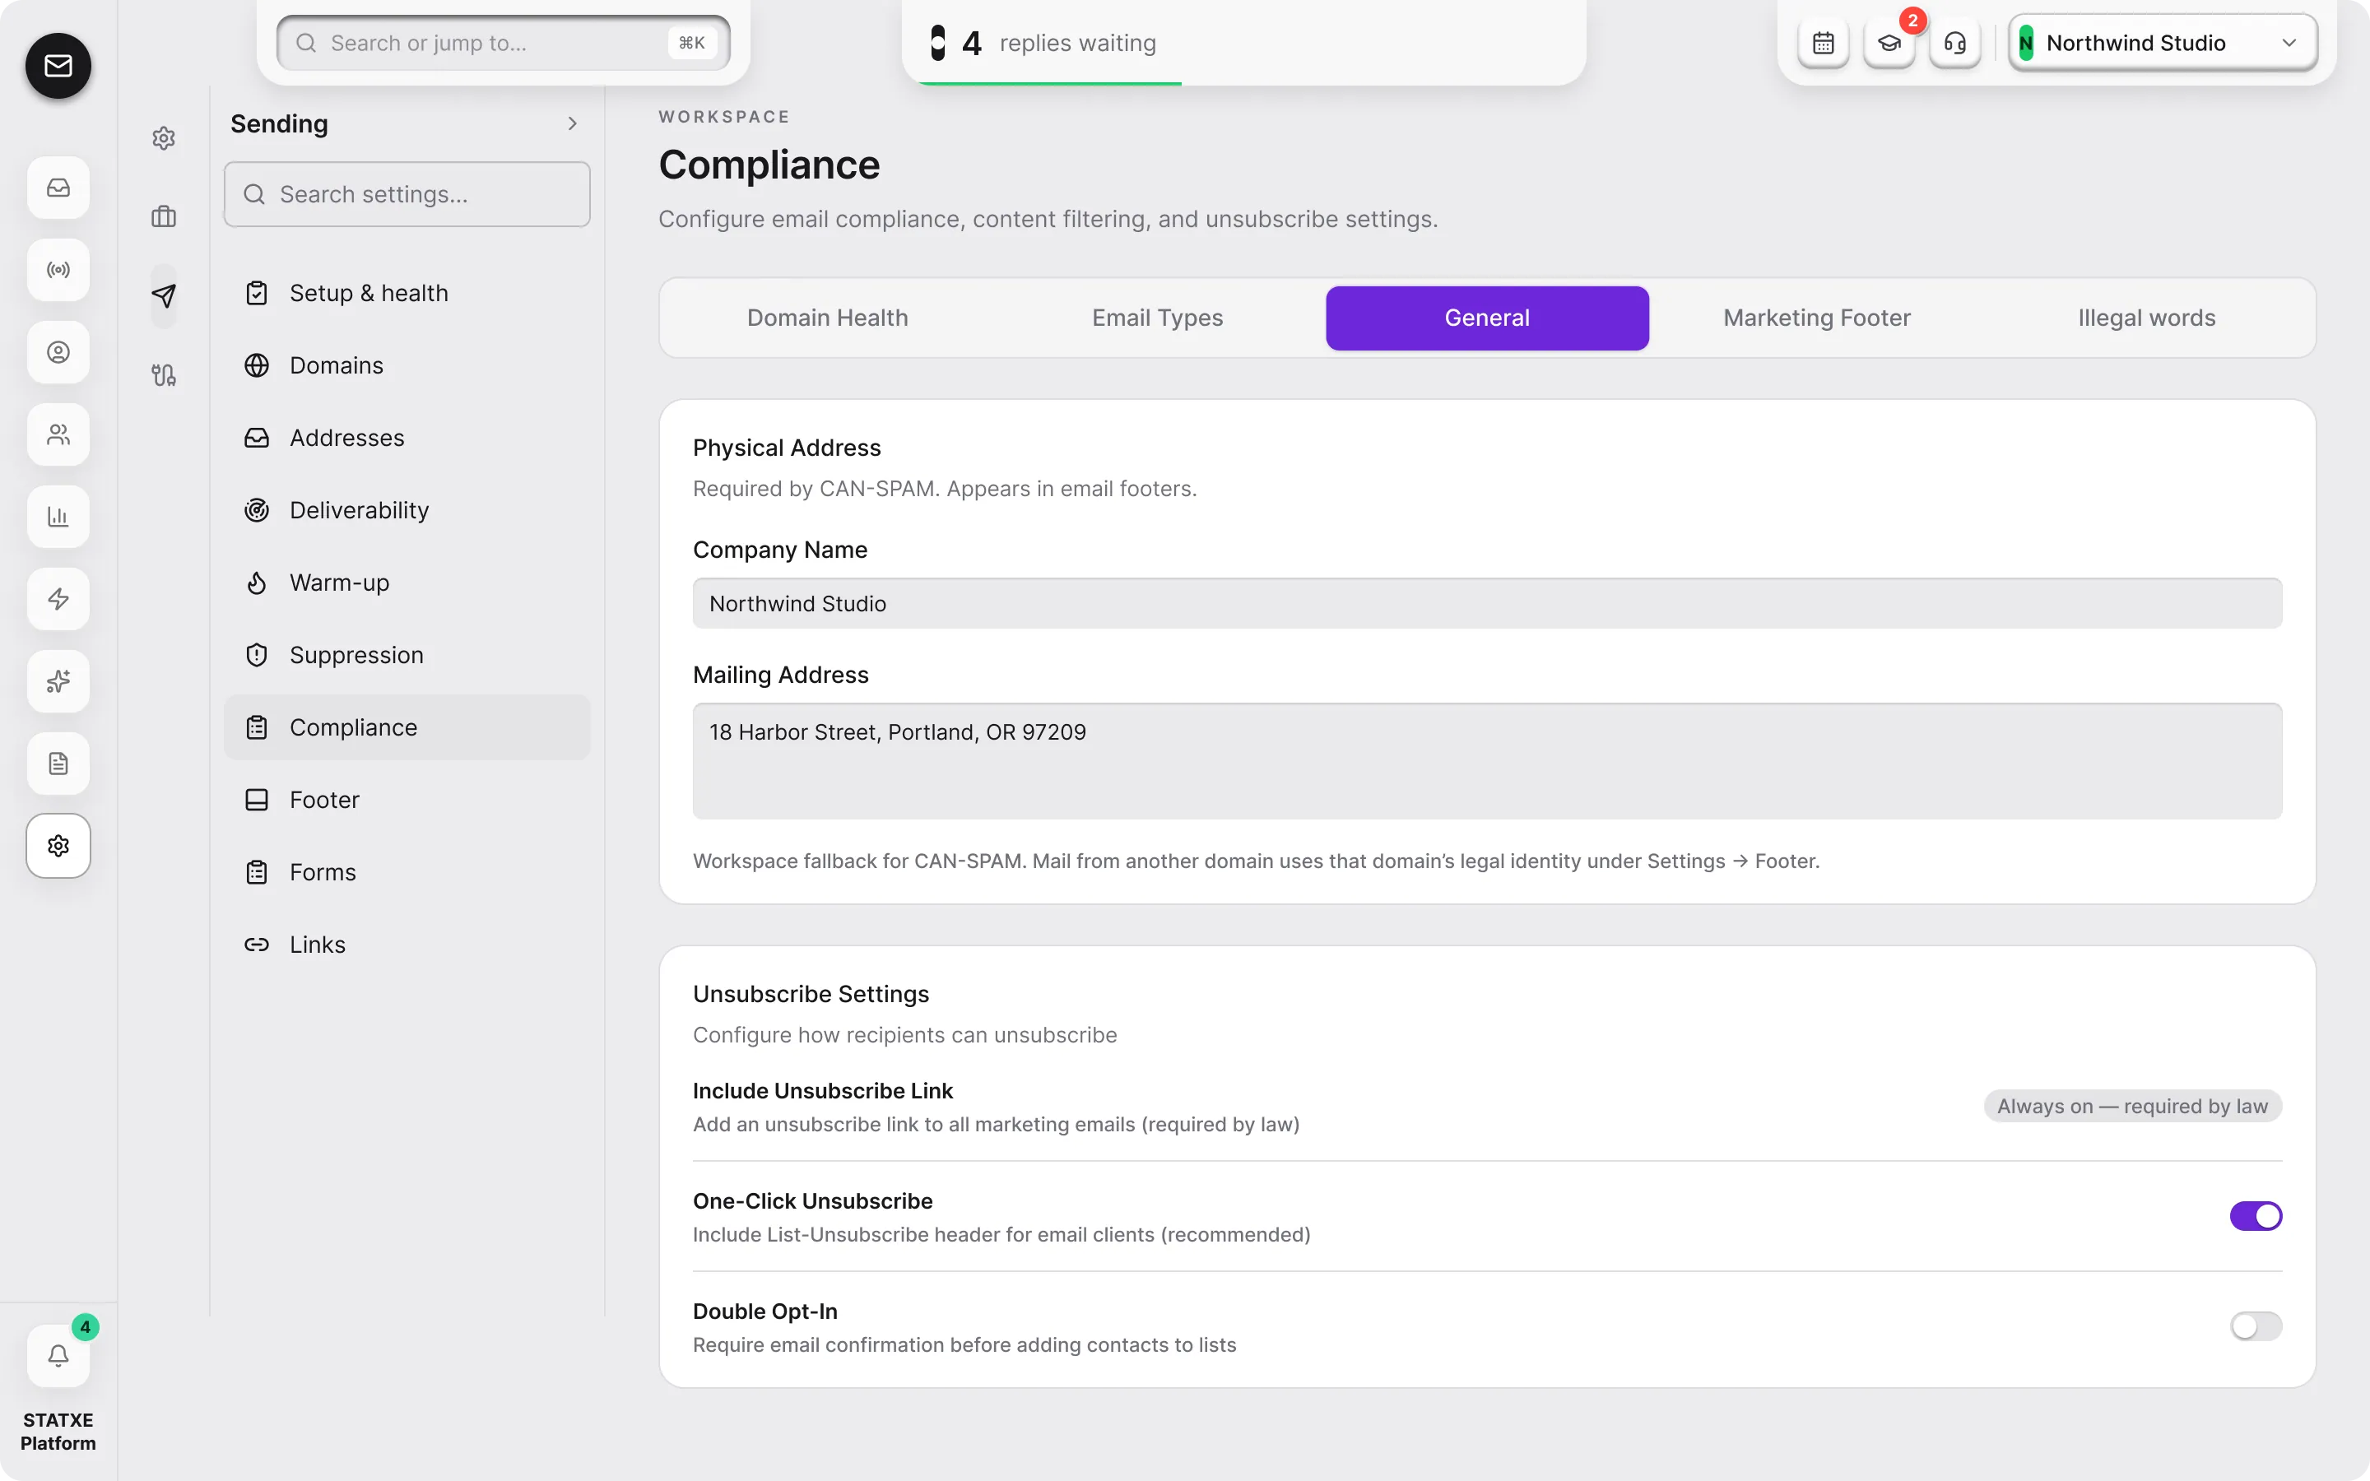
Task: Open the AI sparkles icon
Action: 58,680
